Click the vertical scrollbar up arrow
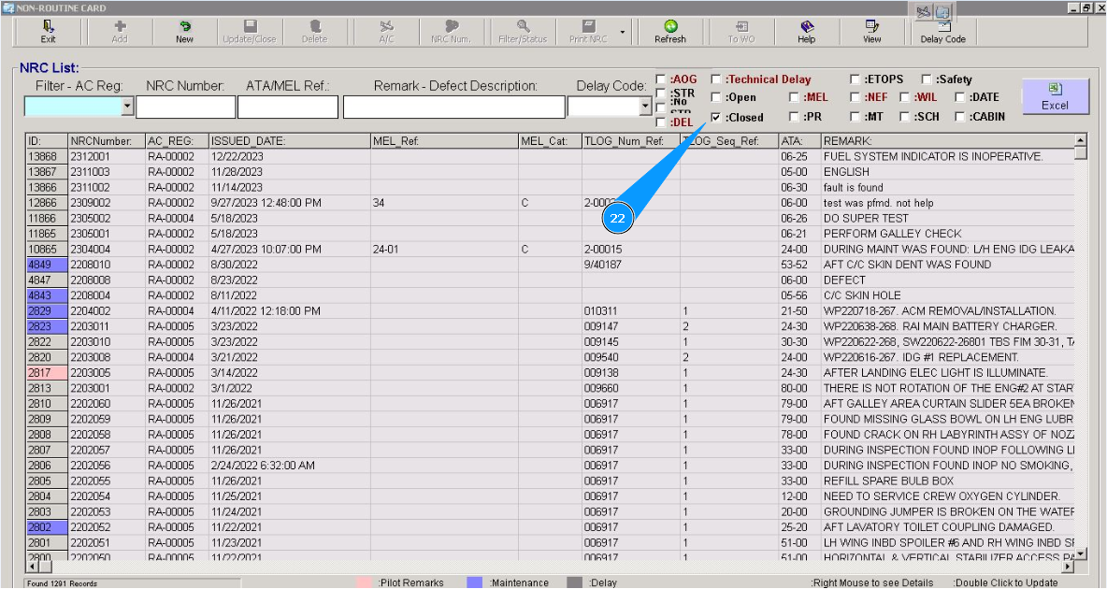Viewport: 1107px width, 589px height. coord(1080,140)
